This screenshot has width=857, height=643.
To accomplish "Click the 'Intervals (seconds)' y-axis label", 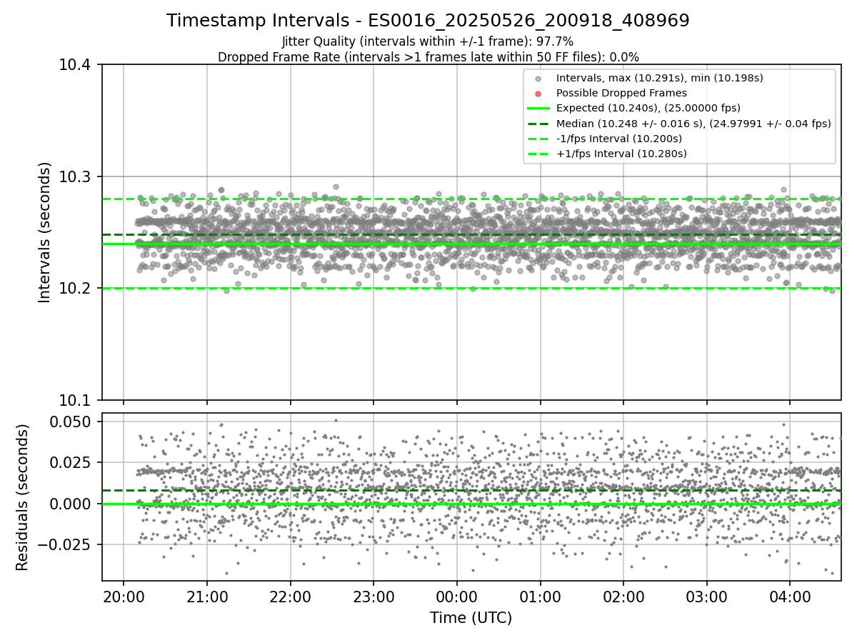I will pyautogui.click(x=45, y=232).
